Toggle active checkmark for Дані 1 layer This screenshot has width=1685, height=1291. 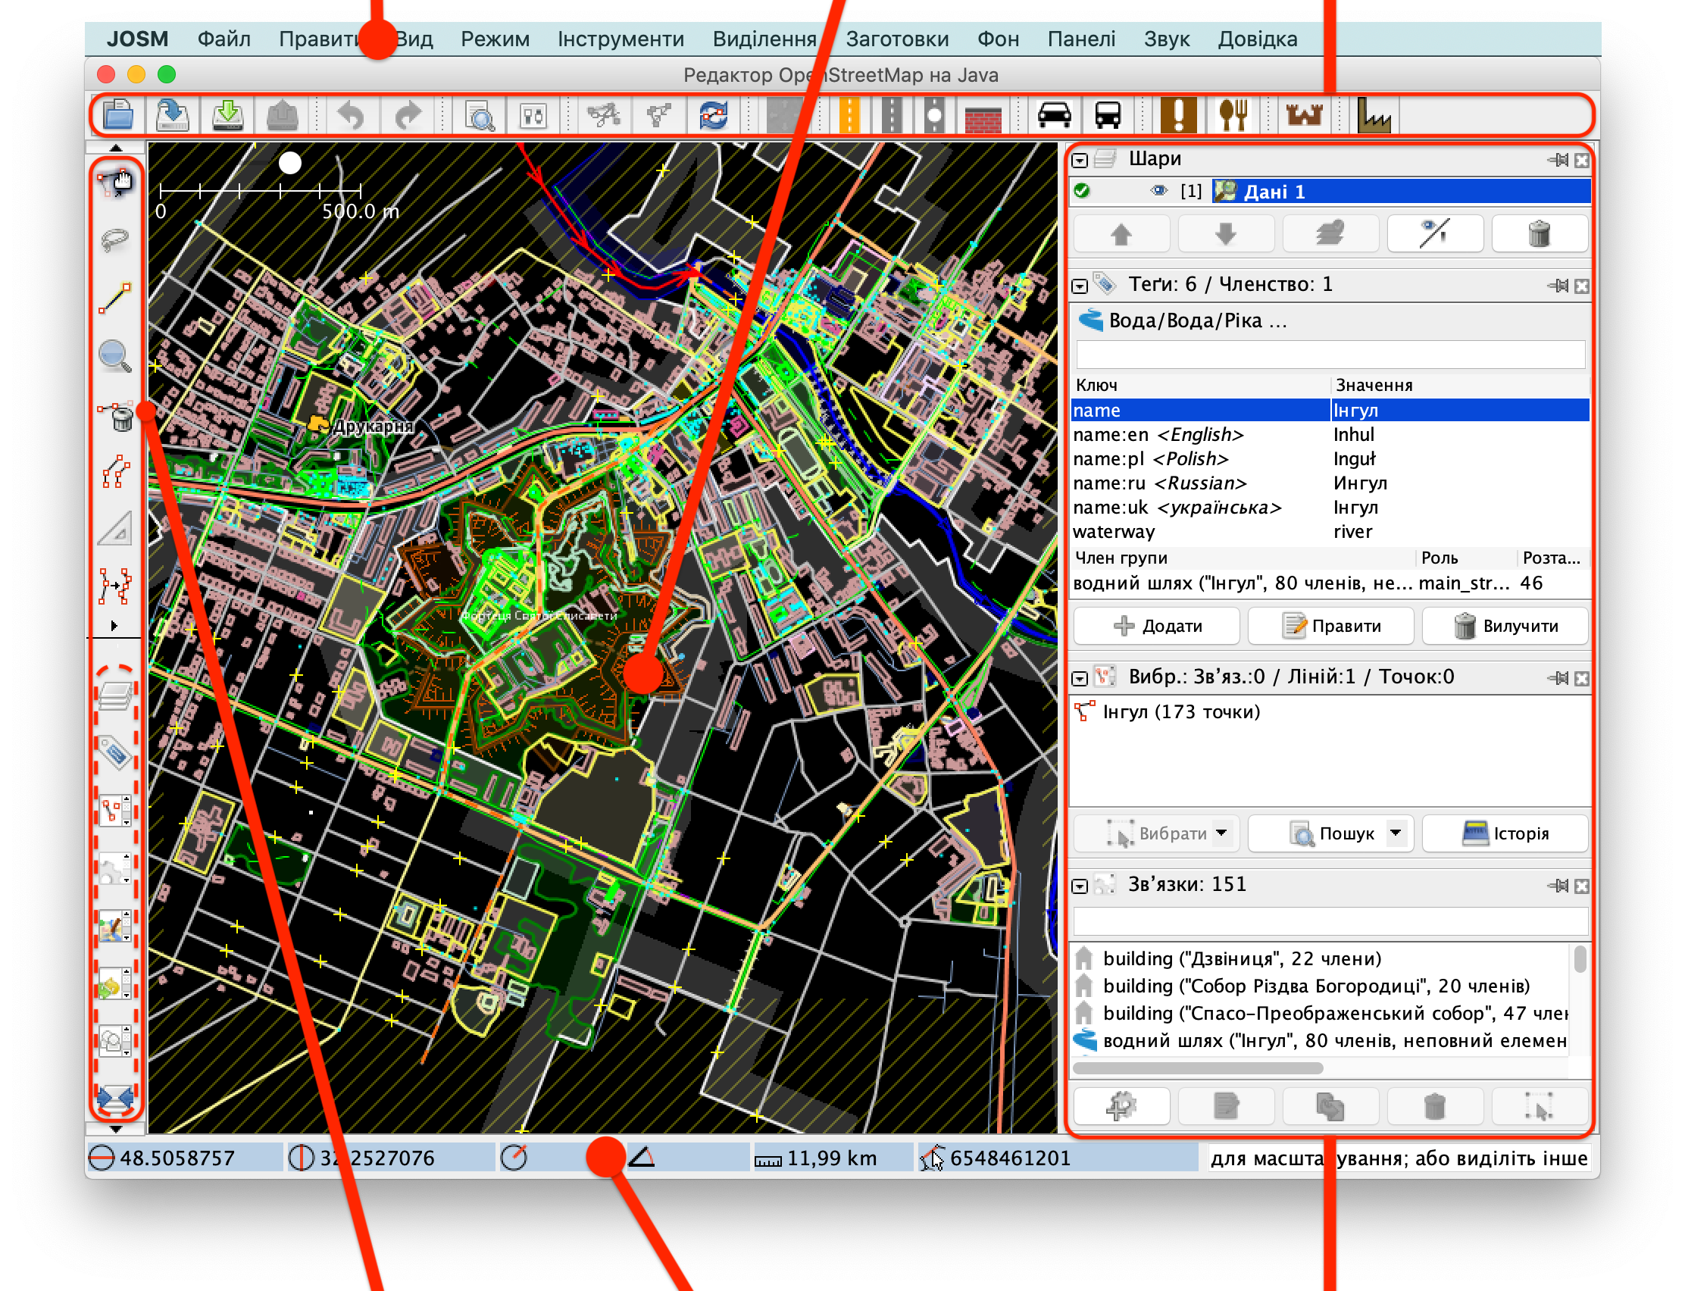(1082, 191)
